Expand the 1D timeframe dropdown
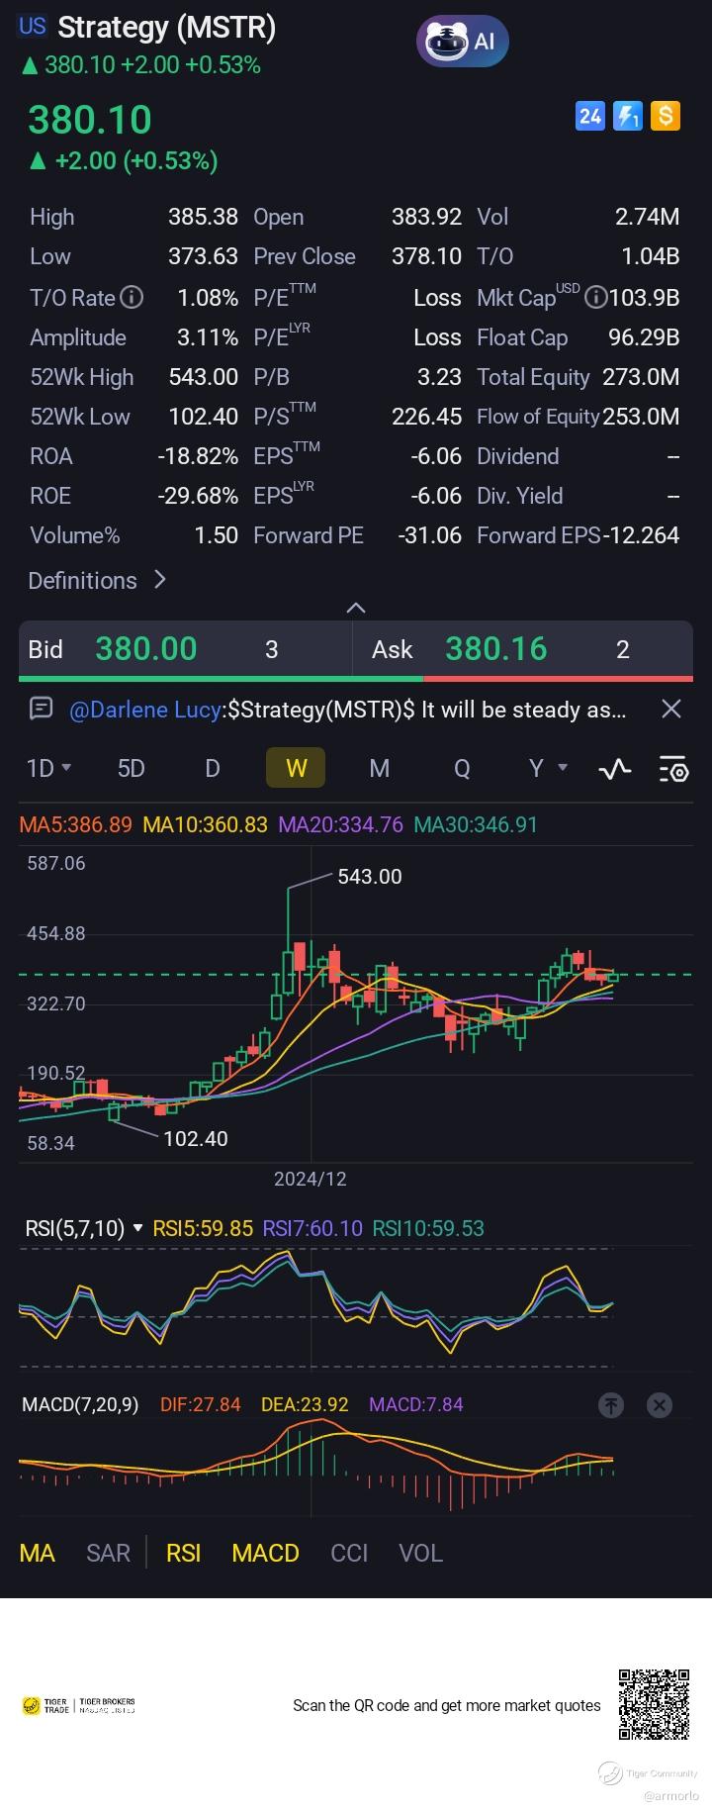Viewport: 712px width, 1812px height. 48,768
